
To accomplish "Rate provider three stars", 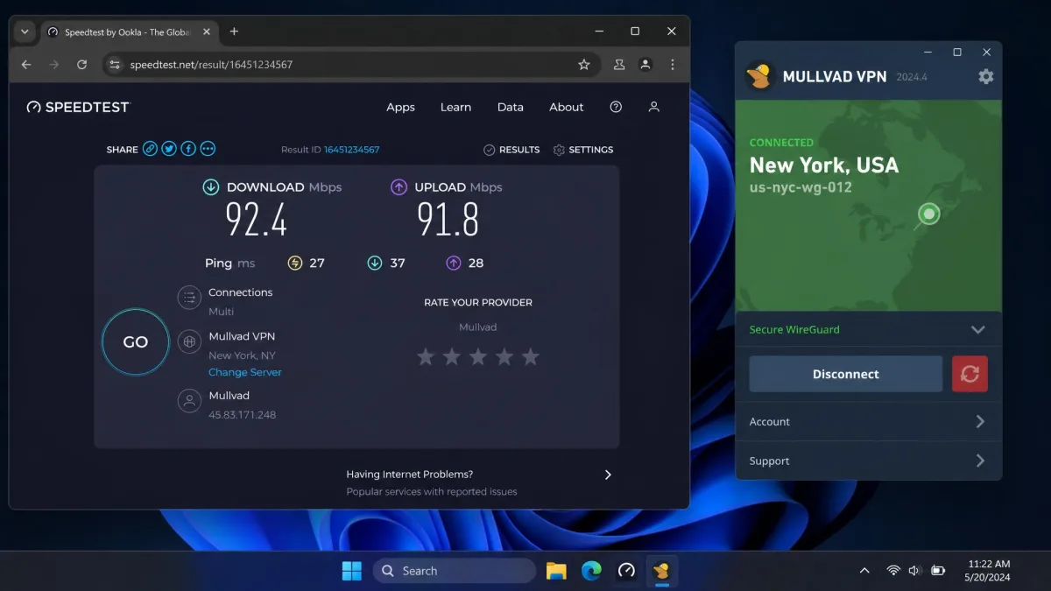I will point(478,356).
